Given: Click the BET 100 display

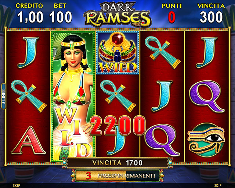Looking at the screenshot, I should tap(60, 14).
